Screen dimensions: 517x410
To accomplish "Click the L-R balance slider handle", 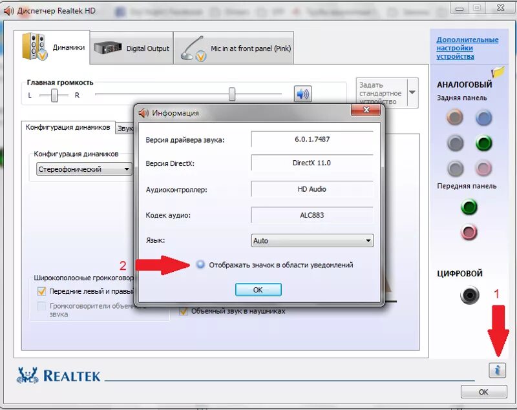I will click(x=54, y=96).
